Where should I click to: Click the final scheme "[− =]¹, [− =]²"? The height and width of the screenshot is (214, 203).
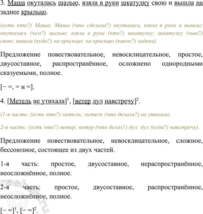point(19,211)
